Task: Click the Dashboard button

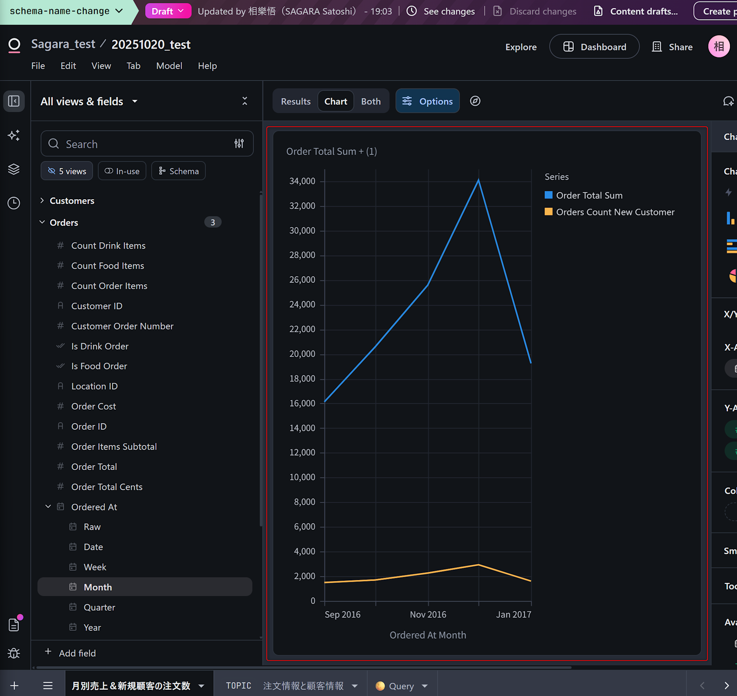Action: click(594, 47)
